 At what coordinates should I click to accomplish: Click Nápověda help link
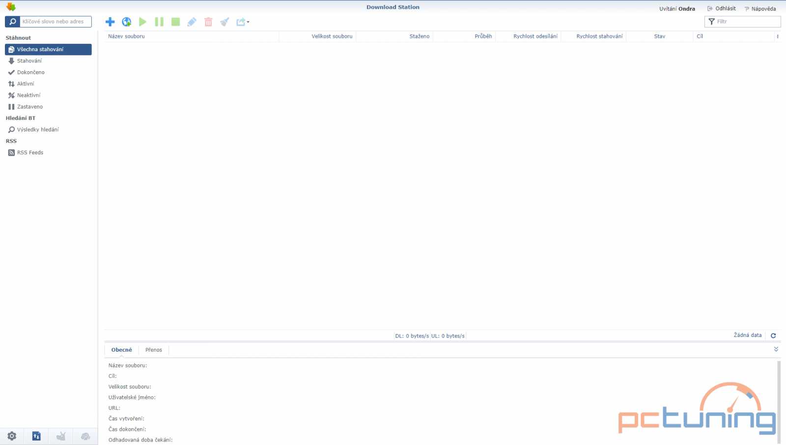pyautogui.click(x=760, y=9)
